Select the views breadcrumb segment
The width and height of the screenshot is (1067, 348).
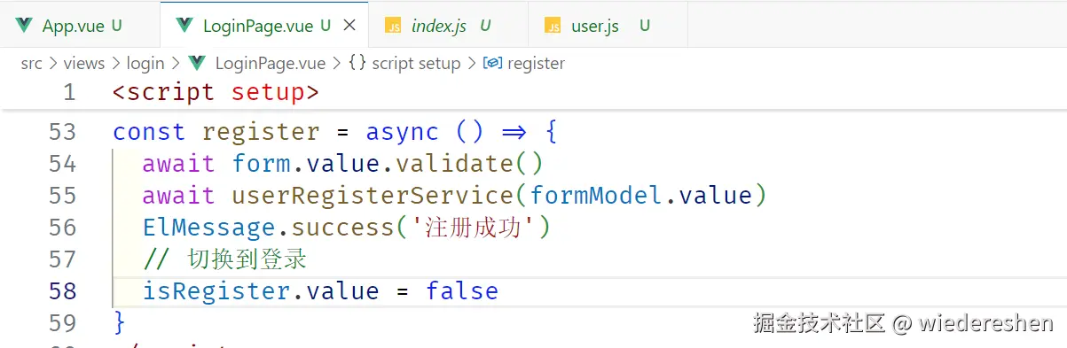pyautogui.click(x=84, y=64)
